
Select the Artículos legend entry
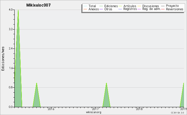click(x=130, y=6)
